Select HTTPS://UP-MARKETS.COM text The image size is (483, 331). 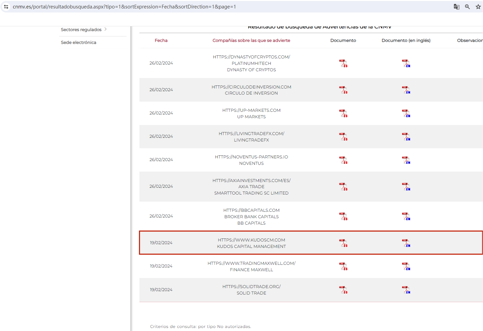251,110
